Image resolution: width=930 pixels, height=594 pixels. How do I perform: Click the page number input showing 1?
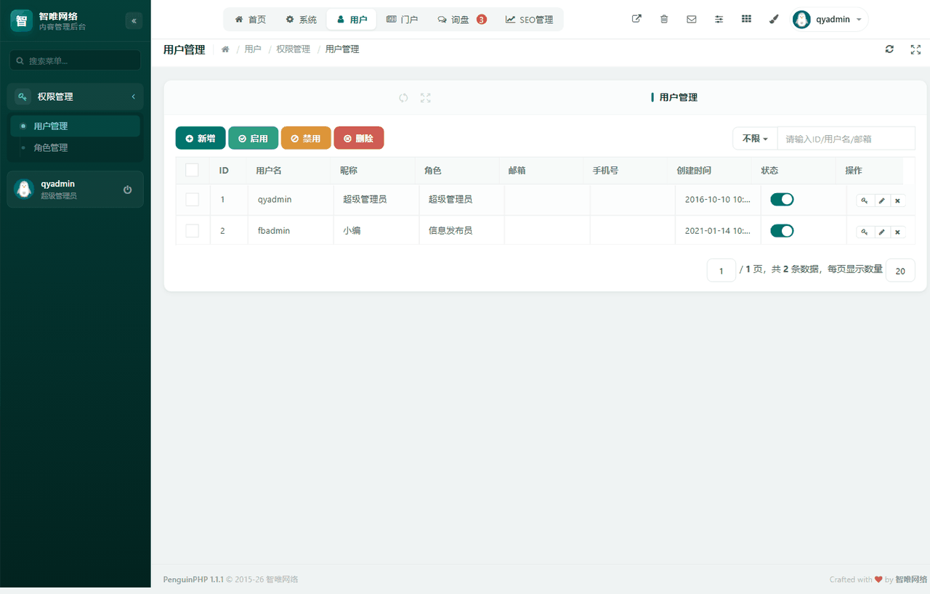coord(721,270)
